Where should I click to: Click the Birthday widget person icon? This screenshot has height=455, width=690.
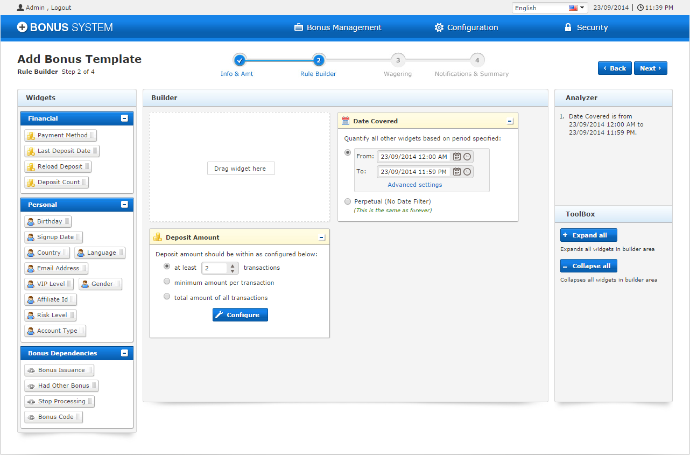(x=31, y=222)
